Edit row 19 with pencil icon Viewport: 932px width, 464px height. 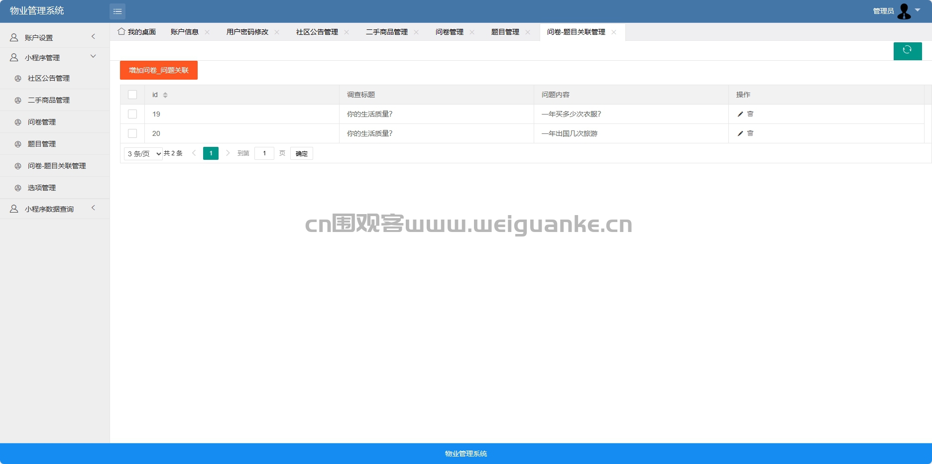click(740, 114)
